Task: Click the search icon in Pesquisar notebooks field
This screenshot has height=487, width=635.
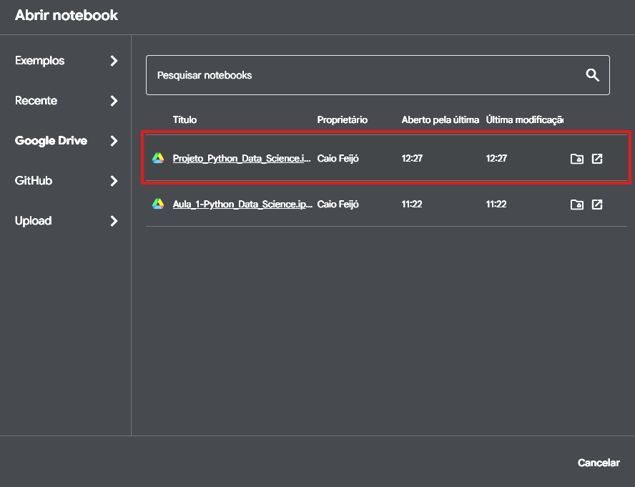Action: pyautogui.click(x=592, y=74)
